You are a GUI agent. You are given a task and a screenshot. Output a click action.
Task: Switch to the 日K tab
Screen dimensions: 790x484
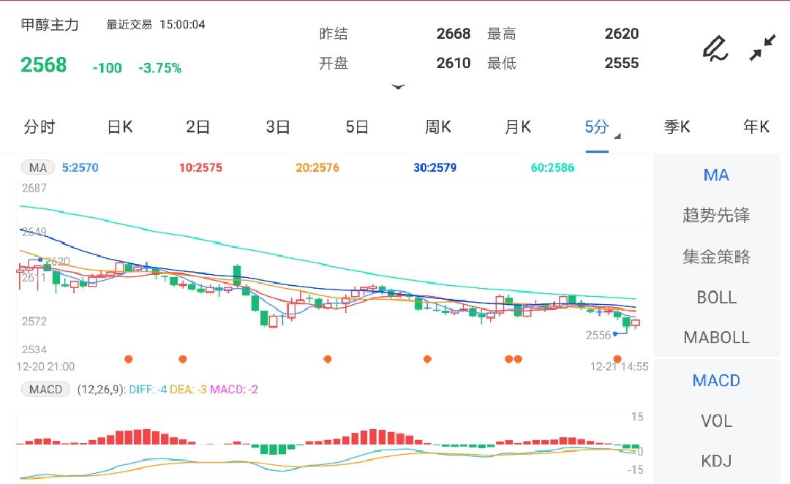coord(118,126)
